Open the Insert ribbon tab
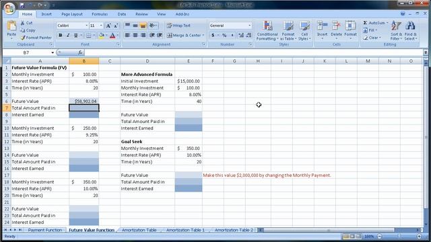431x242 pixels. tap(46, 14)
